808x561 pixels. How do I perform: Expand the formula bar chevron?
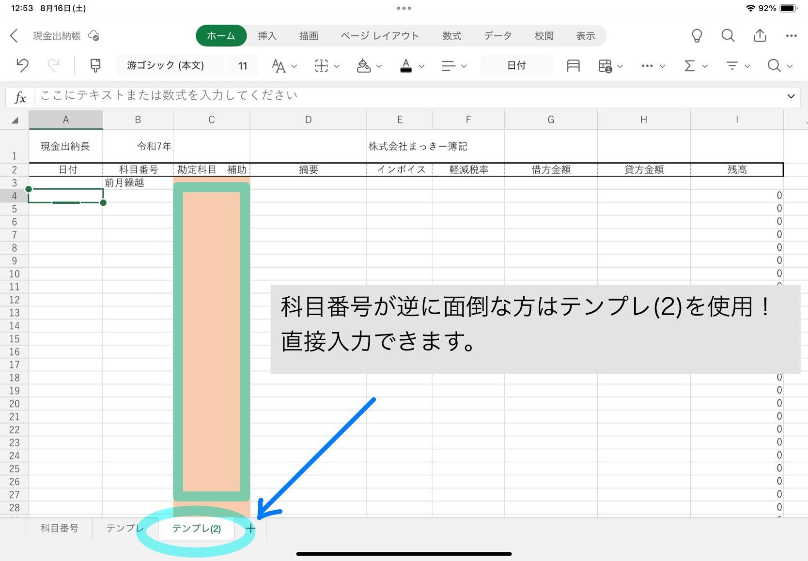tap(791, 96)
